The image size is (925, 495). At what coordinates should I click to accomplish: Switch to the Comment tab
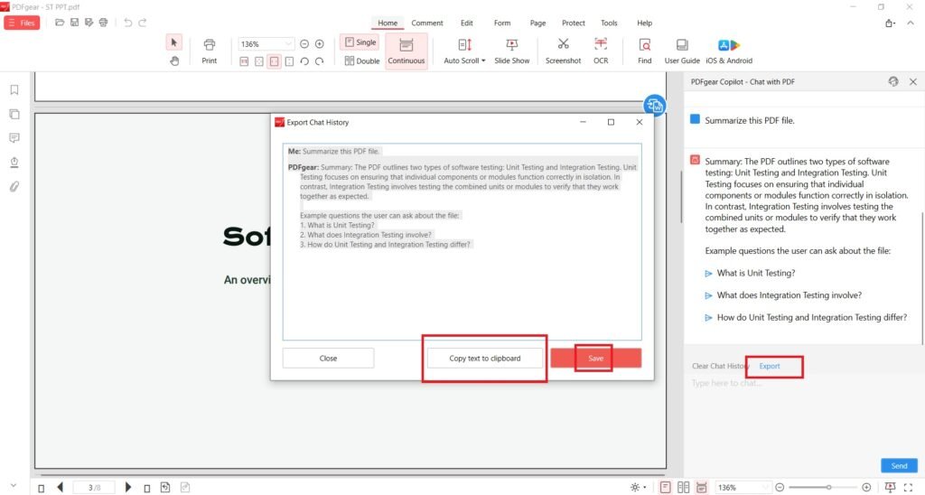click(x=427, y=23)
